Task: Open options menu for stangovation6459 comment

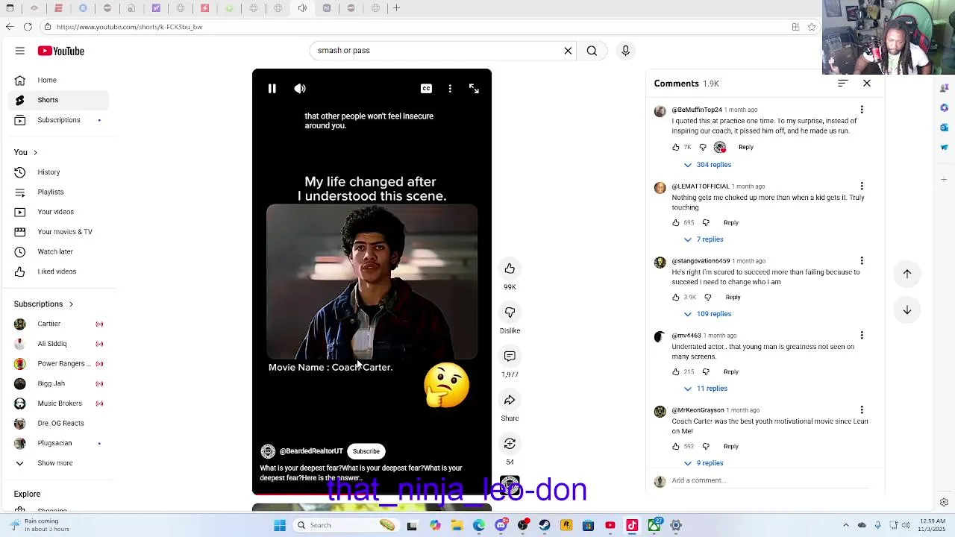Action: point(862,261)
